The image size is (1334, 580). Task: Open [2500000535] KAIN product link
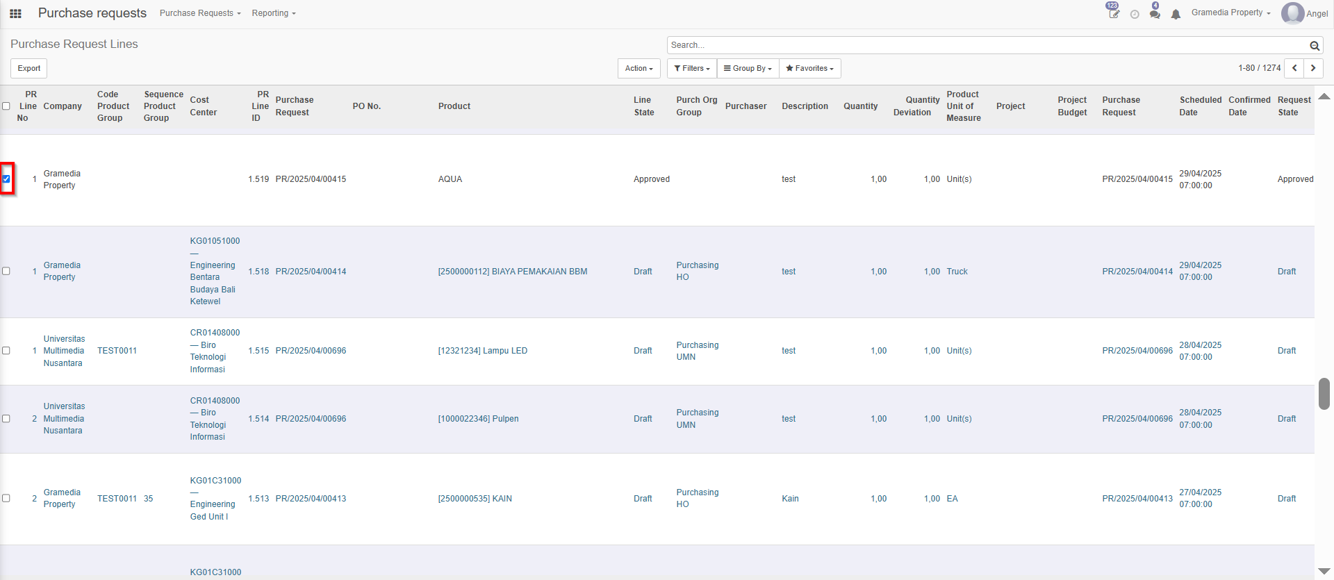tap(475, 499)
